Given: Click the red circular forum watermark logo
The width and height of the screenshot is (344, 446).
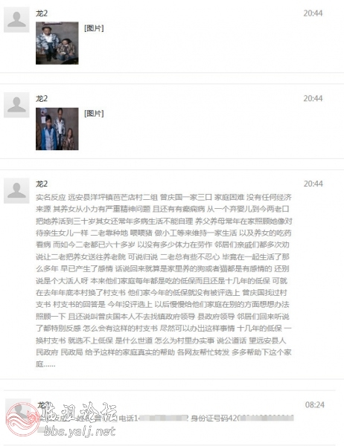Looking at the screenshot, I should [x=23, y=419].
